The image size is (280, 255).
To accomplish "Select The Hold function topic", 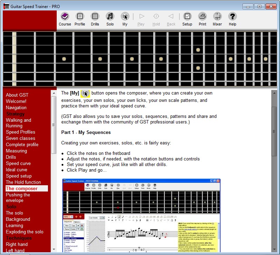I will pyautogui.click(x=23, y=182).
